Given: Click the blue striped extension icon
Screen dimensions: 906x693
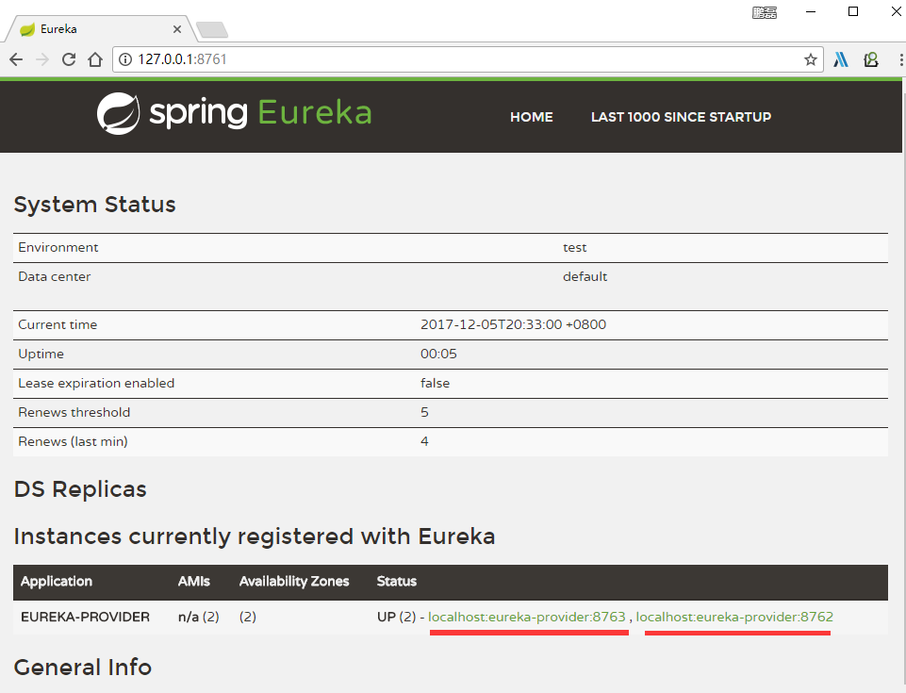Looking at the screenshot, I should coord(841,59).
